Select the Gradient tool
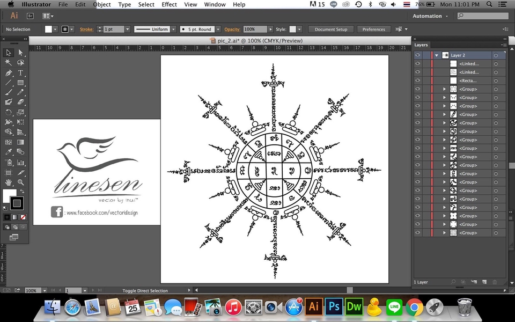Viewport: 515px width, 322px height. tap(21, 142)
